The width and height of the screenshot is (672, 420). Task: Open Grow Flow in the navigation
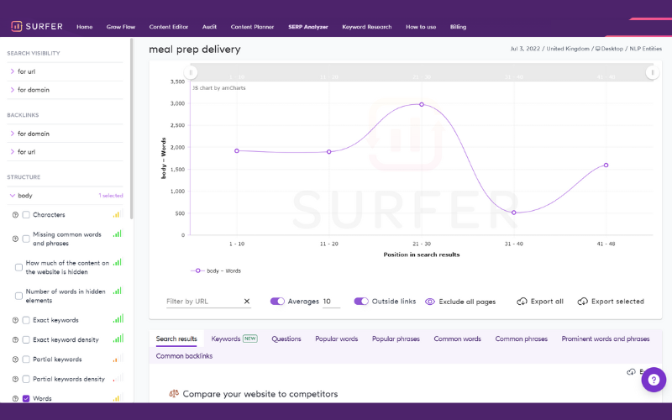121,27
